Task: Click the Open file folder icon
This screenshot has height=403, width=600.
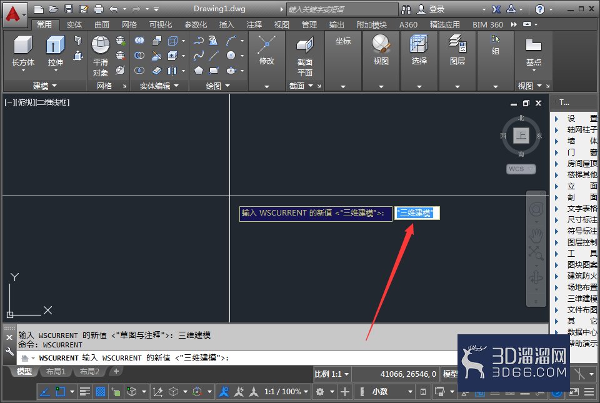Action: click(x=54, y=9)
